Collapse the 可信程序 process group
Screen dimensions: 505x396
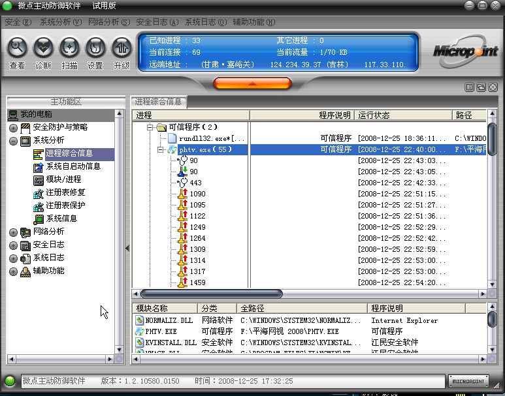150,127
